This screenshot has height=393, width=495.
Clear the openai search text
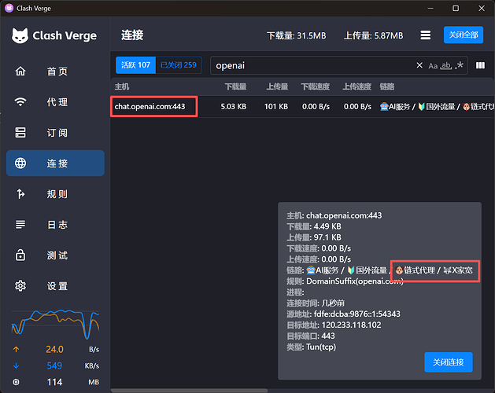pos(419,65)
